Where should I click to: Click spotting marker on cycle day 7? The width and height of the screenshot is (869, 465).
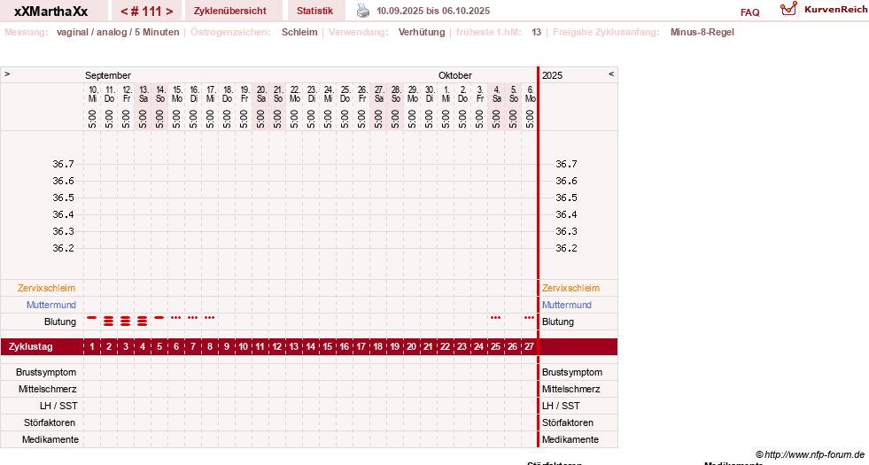coord(192,318)
